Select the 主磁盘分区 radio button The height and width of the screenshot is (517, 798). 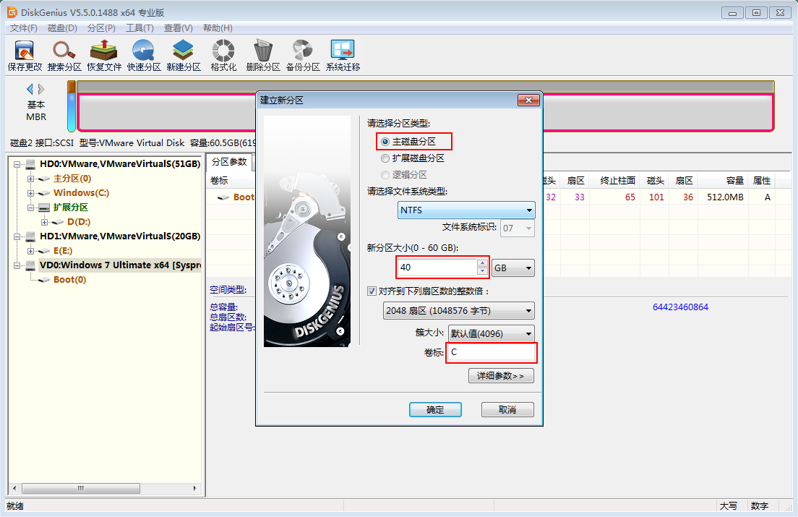[385, 142]
